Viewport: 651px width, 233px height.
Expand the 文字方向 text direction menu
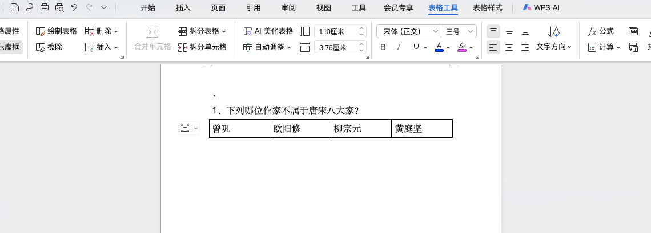coord(553,47)
